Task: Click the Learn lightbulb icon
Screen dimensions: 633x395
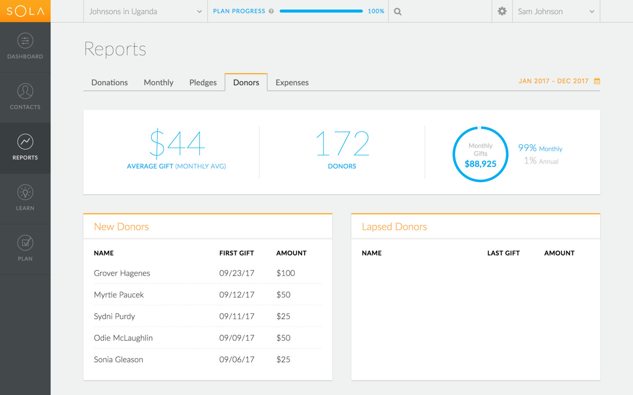Action: click(25, 192)
